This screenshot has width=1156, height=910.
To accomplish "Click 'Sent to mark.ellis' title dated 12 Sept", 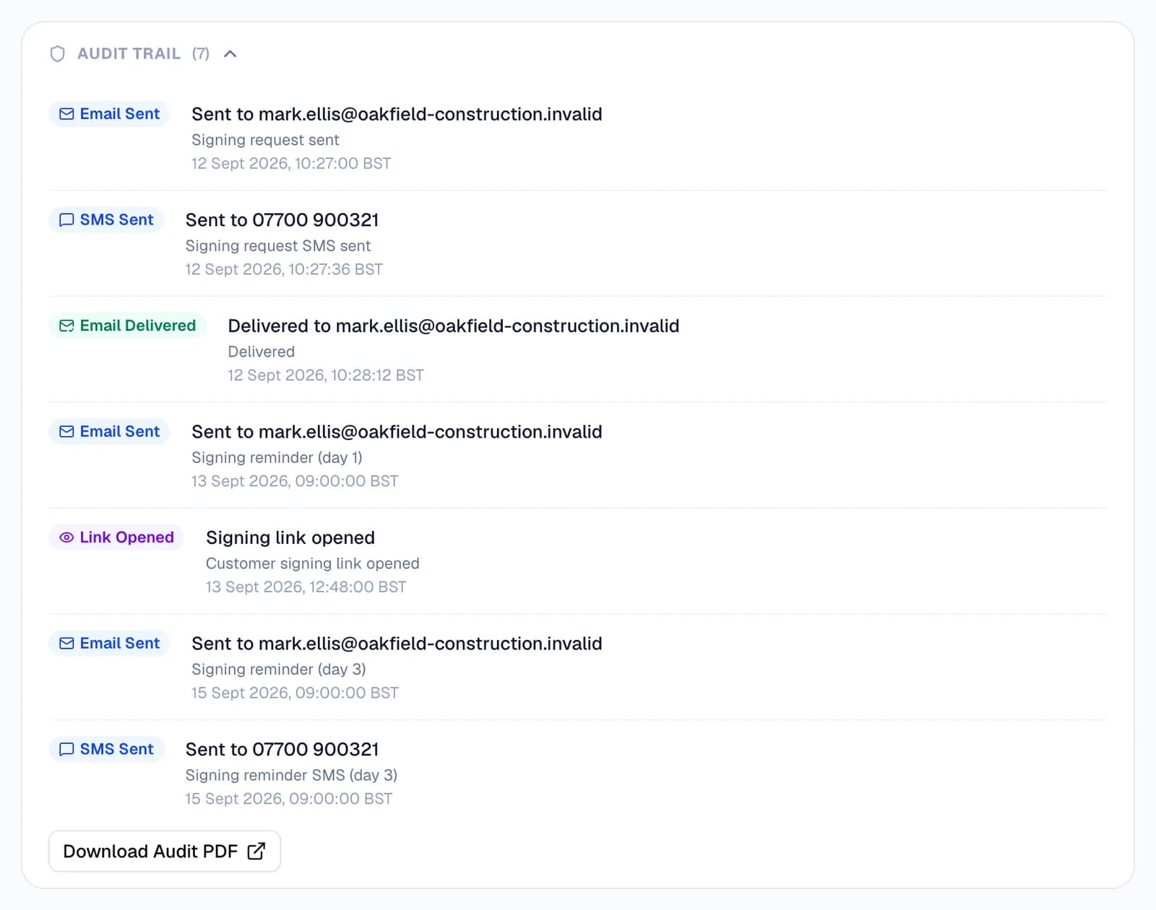I will 397,114.
